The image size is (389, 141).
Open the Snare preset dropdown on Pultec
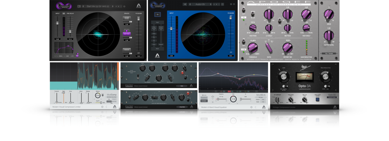[x=182, y=86]
